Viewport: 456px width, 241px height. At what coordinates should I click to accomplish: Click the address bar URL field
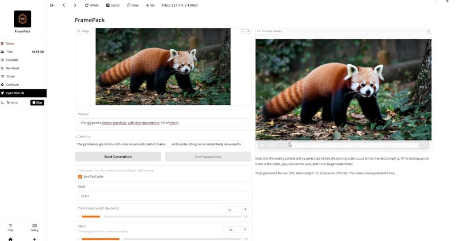point(180,5)
